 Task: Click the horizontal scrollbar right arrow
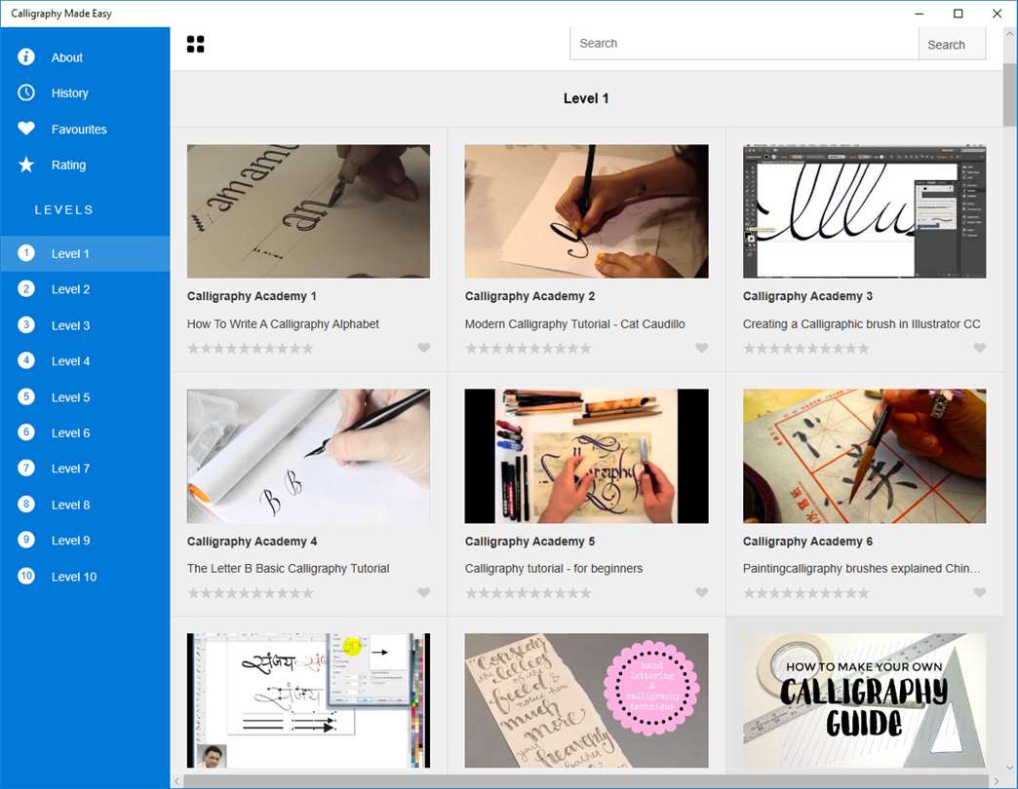(x=996, y=781)
